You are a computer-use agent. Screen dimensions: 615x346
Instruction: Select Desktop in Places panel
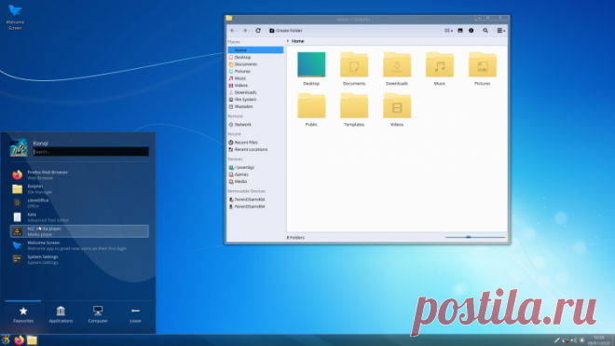click(255, 57)
